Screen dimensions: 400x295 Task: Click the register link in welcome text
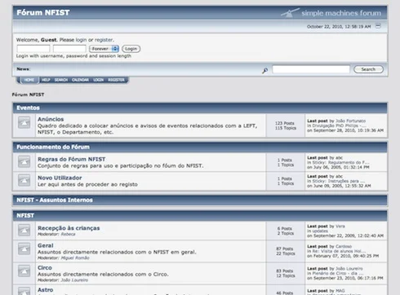point(104,40)
